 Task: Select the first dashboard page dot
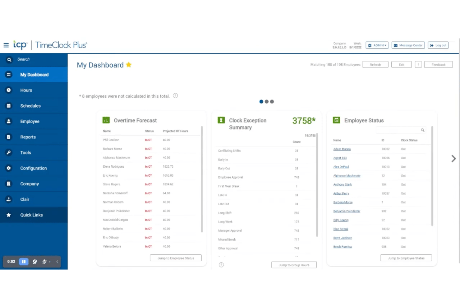[x=261, y=101]
